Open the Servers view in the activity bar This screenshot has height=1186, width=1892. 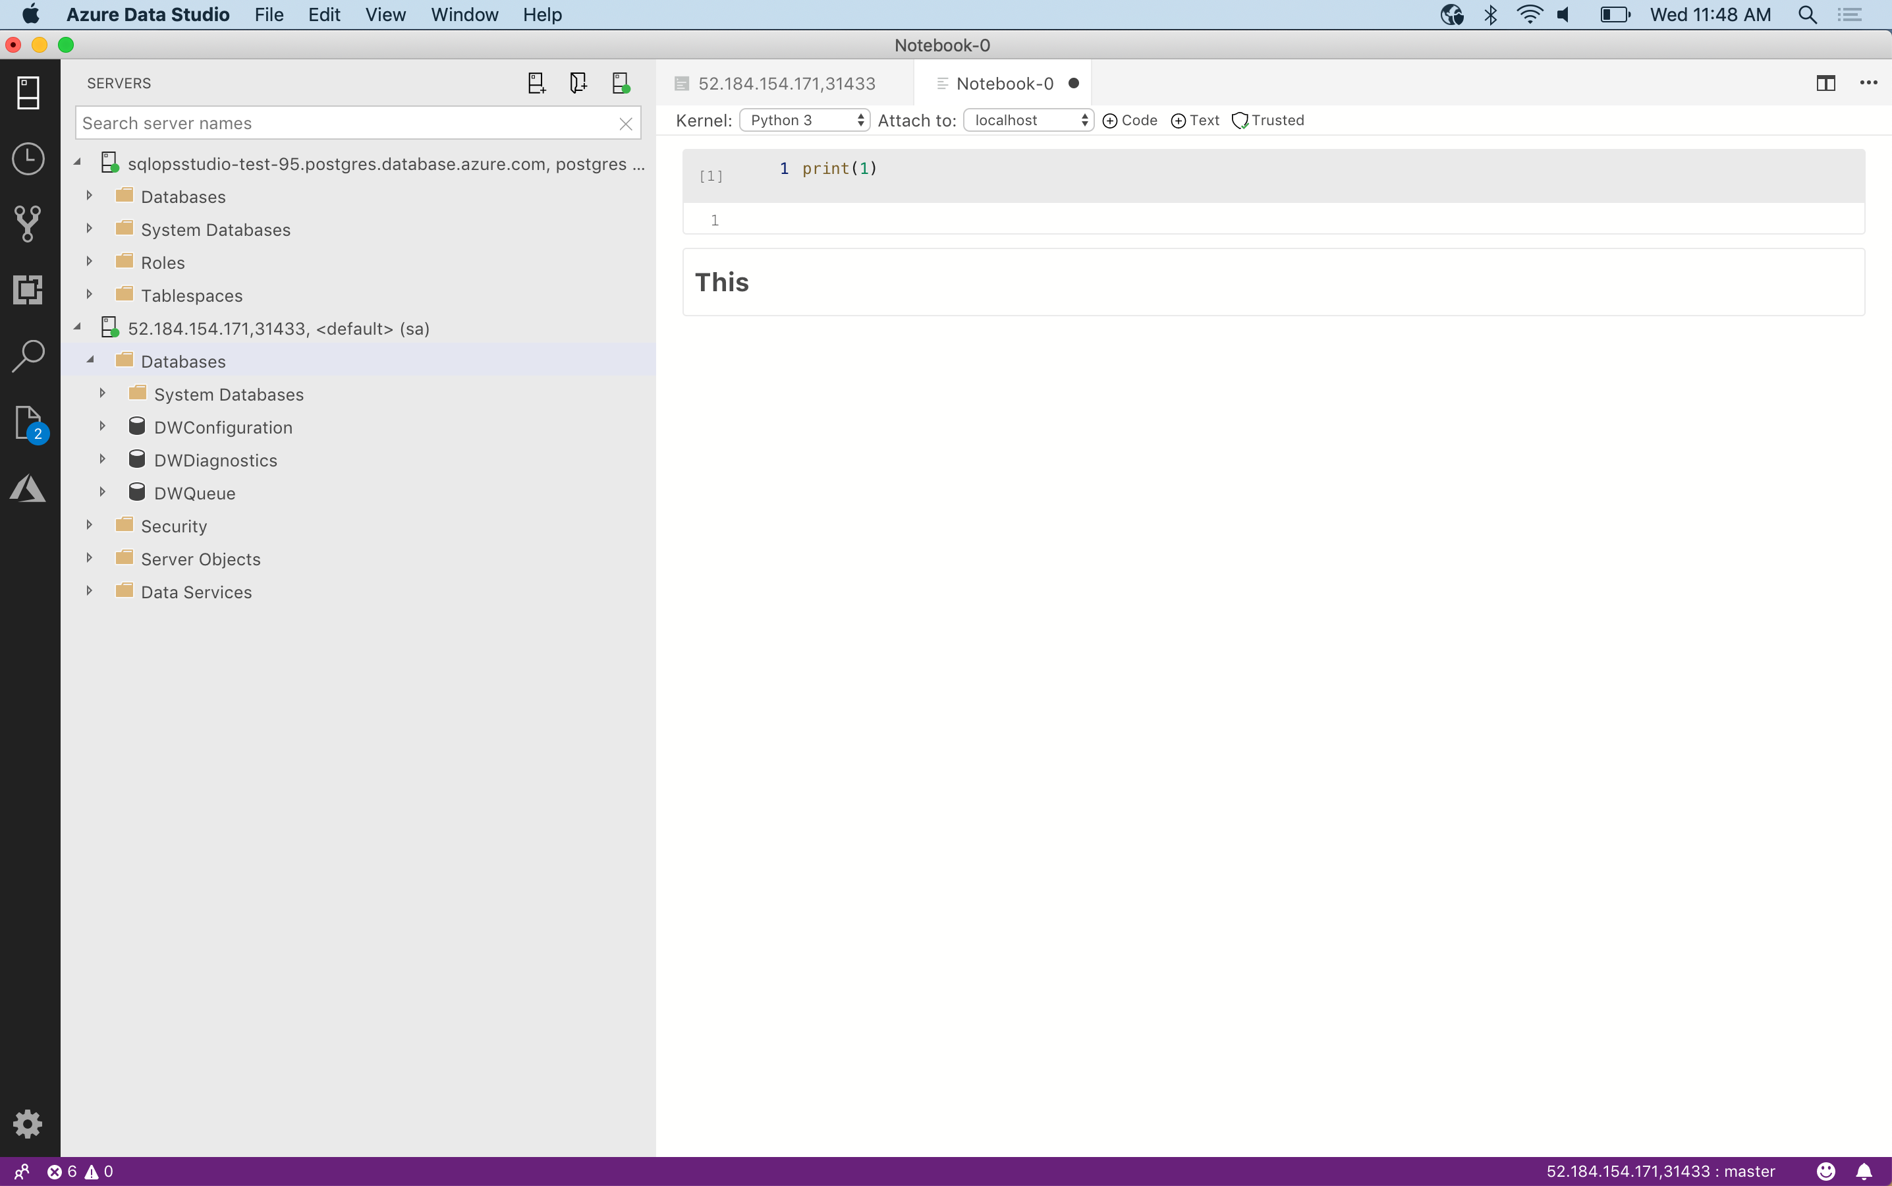coord(28,92)
